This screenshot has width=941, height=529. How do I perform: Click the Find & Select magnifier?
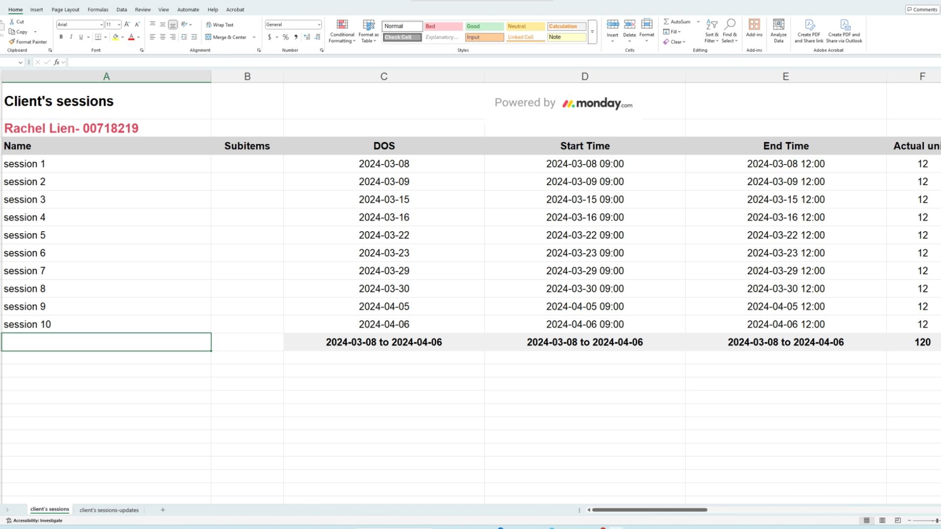(x=730, y=24)
